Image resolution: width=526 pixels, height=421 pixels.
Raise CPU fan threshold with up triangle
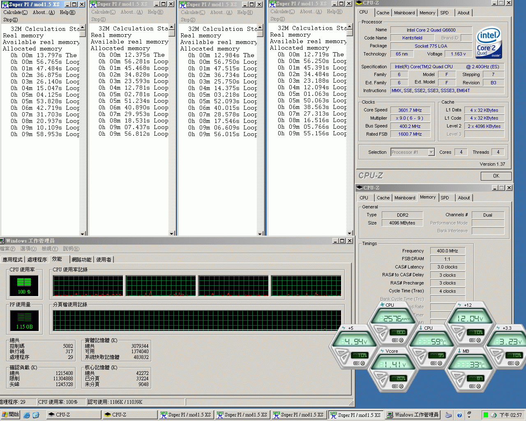pos(379,330)
